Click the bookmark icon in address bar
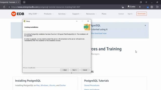This screenshot has height=90, width=161. click(140, 7)
